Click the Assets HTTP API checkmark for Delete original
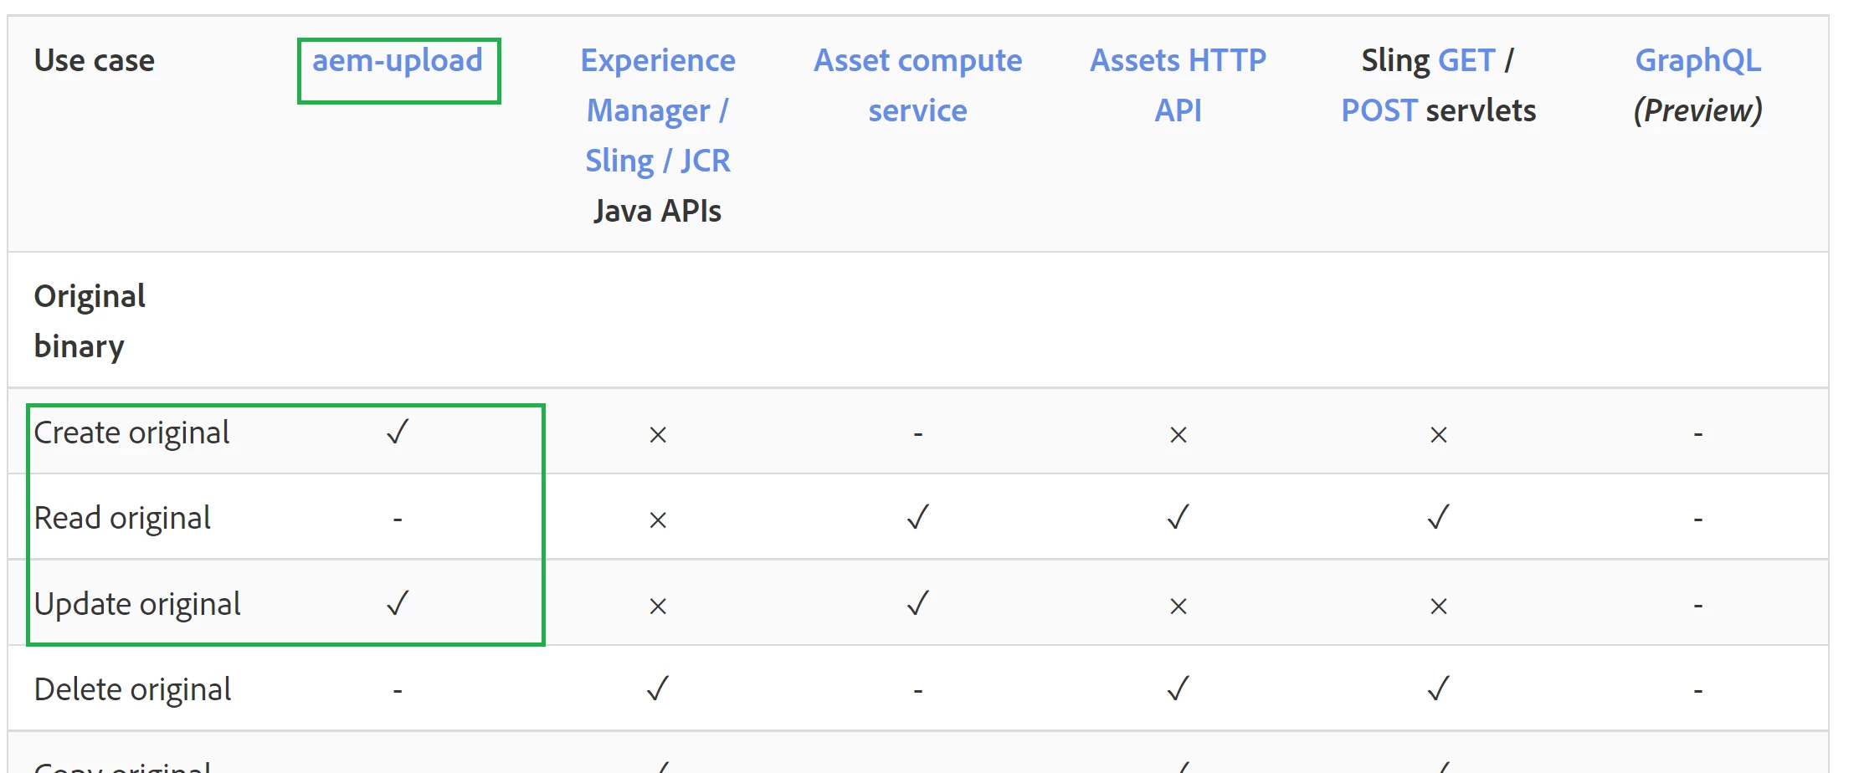Viewport: 1859px width, 773px height. click(1179, 689)
